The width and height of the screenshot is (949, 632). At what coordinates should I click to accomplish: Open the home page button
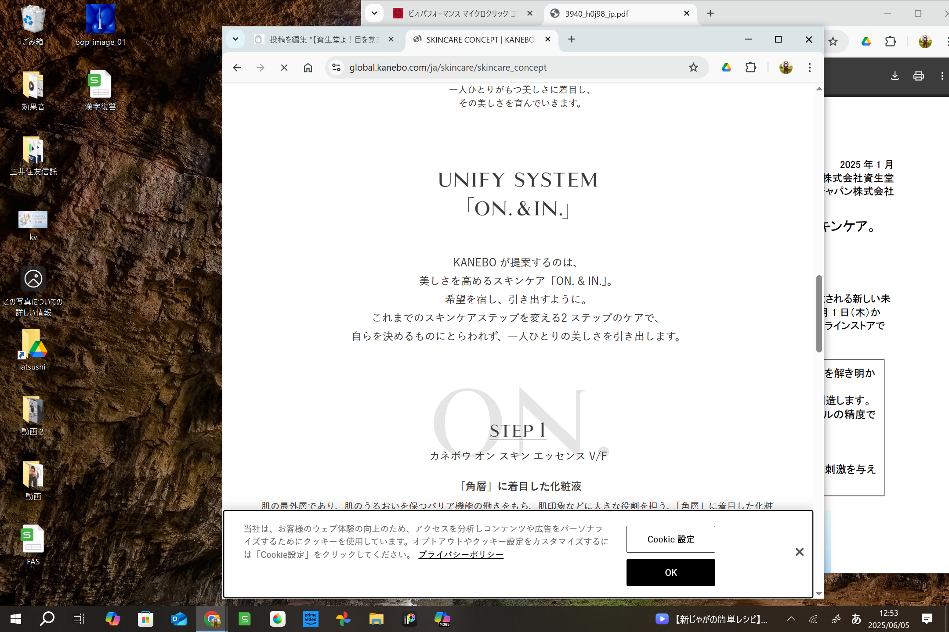pos(308,68)
